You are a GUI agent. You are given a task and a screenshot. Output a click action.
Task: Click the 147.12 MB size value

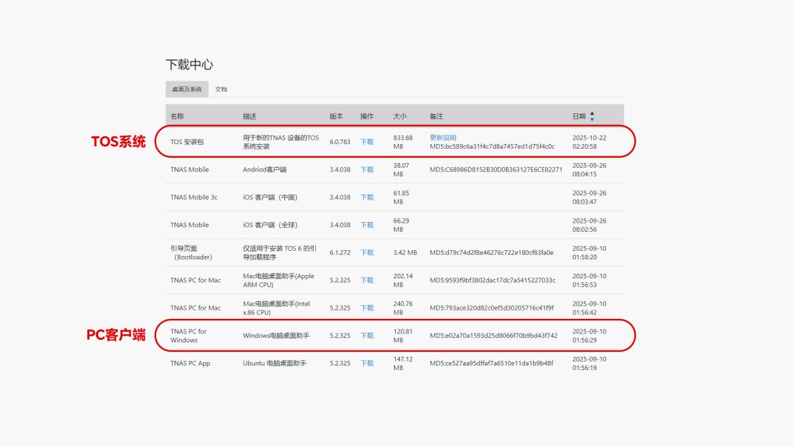403,363
